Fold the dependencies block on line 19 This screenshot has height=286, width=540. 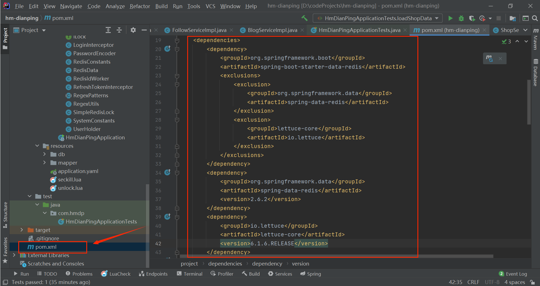pos(177,40)
